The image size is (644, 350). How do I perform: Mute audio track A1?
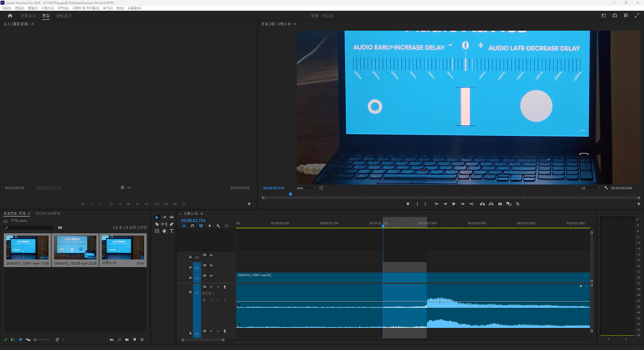(x=211, y=287)
